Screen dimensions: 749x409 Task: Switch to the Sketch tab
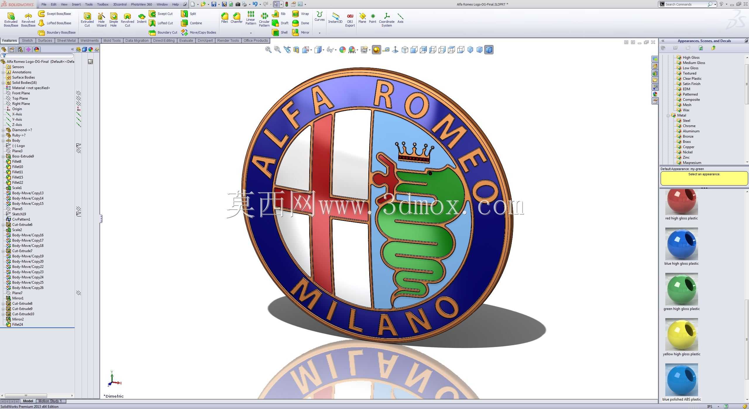(x=27, y=41)
